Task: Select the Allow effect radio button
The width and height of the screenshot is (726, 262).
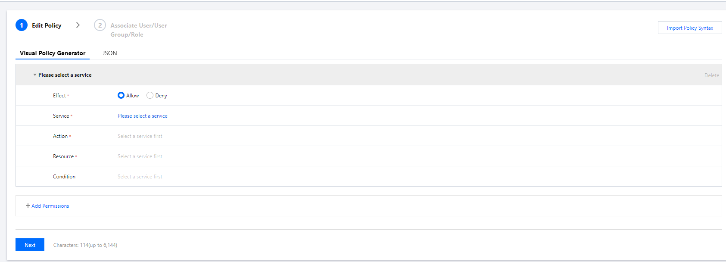Action: 121,96
